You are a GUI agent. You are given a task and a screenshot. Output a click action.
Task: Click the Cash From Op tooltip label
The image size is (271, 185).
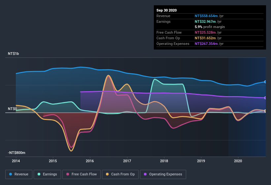tap(168, 38)
